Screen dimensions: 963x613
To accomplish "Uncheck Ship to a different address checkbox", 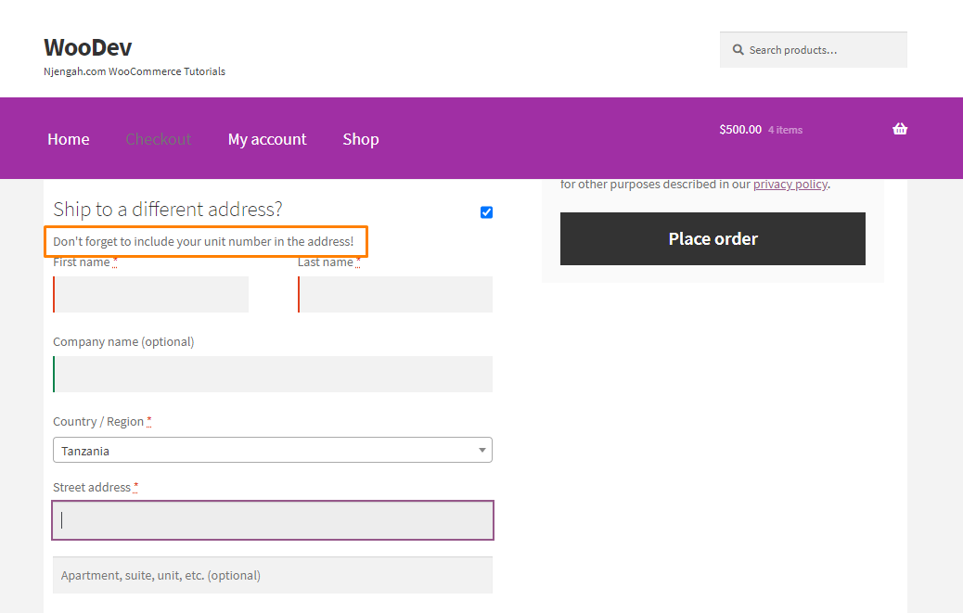I will tap(486, 212).
